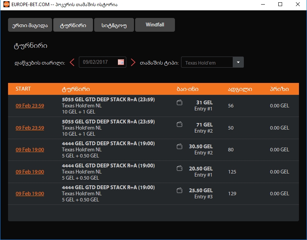This screenshot has height=240, width=307.
Task: Open the first 09 Feb 23:59 tournament link
Action: point(30,105)
